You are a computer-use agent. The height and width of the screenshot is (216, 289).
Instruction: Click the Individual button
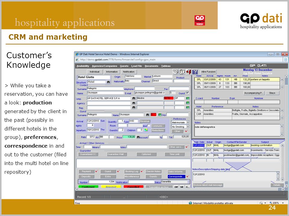coord(95,72)
